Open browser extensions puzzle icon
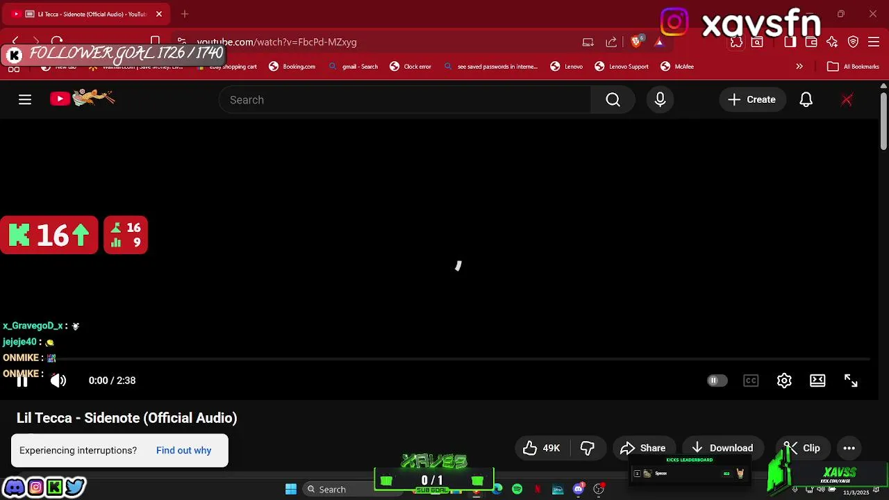Image resolution: width=889 pixels, height=500 pixels. tap(736, 42)
